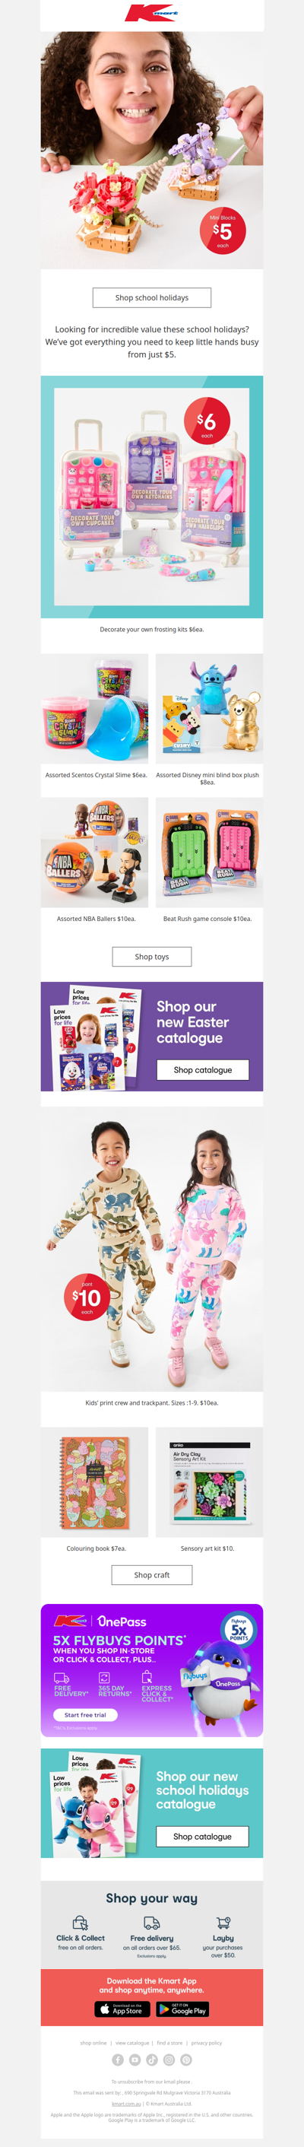The height and width of the screenshot is (2147, 304).
Task: Click the Shop craft button
Action: tap(151, 1575)
